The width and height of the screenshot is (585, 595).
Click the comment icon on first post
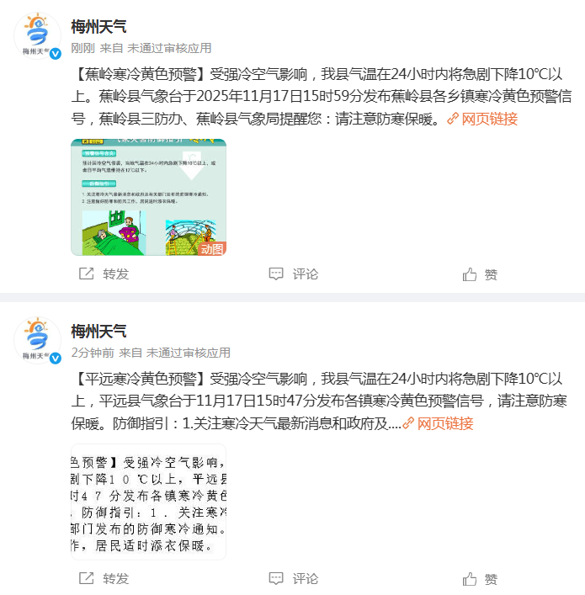click(276, 274)
